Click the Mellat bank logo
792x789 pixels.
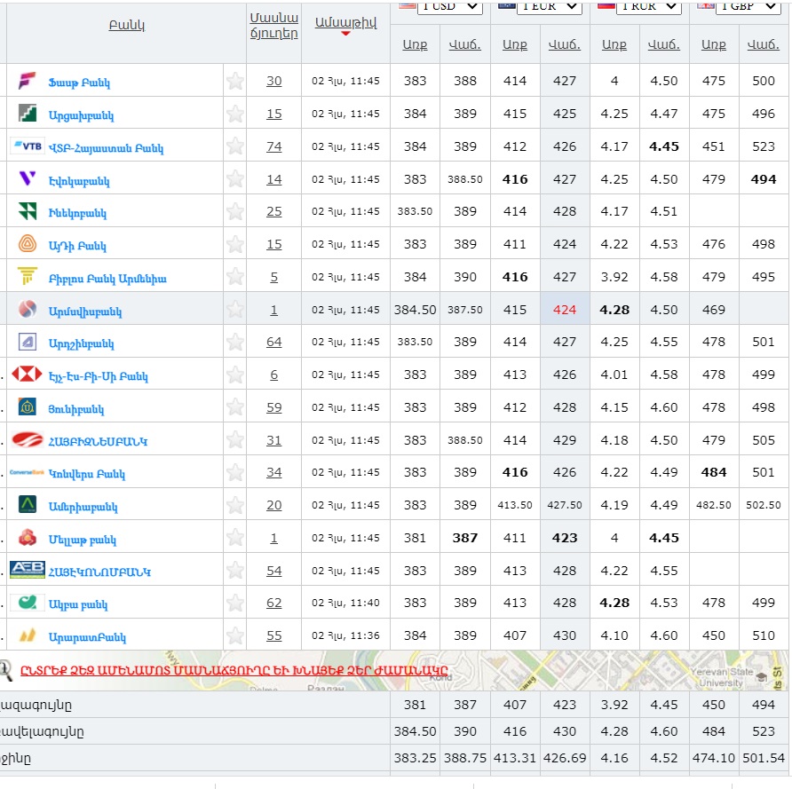tap(28, 538)
